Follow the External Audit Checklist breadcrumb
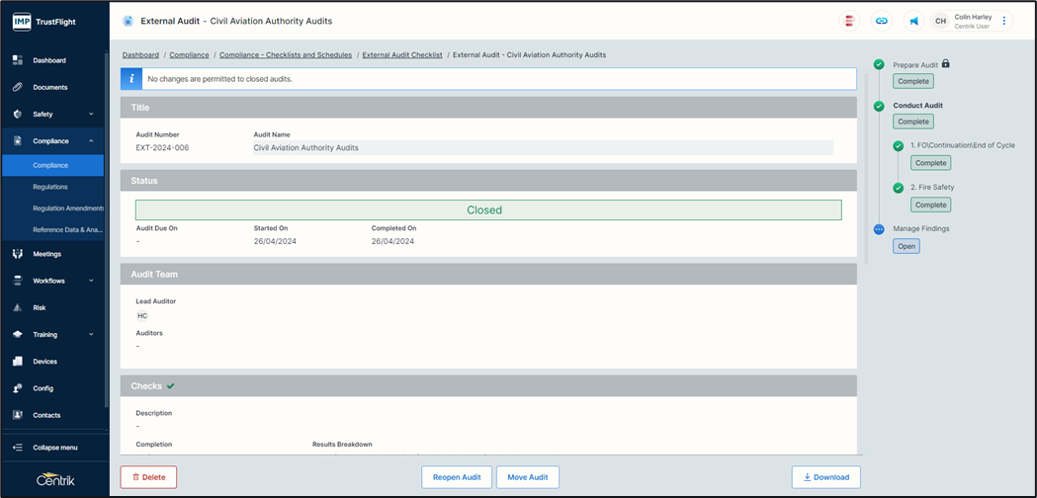Viewport: 1037px width, 498px height. (x=401, y=55)
